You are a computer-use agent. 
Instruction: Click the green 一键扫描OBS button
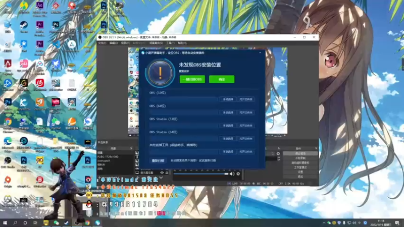coord(192,79)
